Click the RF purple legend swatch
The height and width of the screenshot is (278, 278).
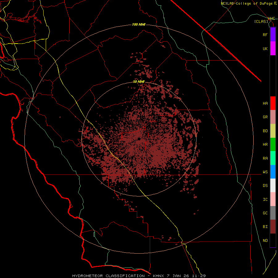pos(273,35)
